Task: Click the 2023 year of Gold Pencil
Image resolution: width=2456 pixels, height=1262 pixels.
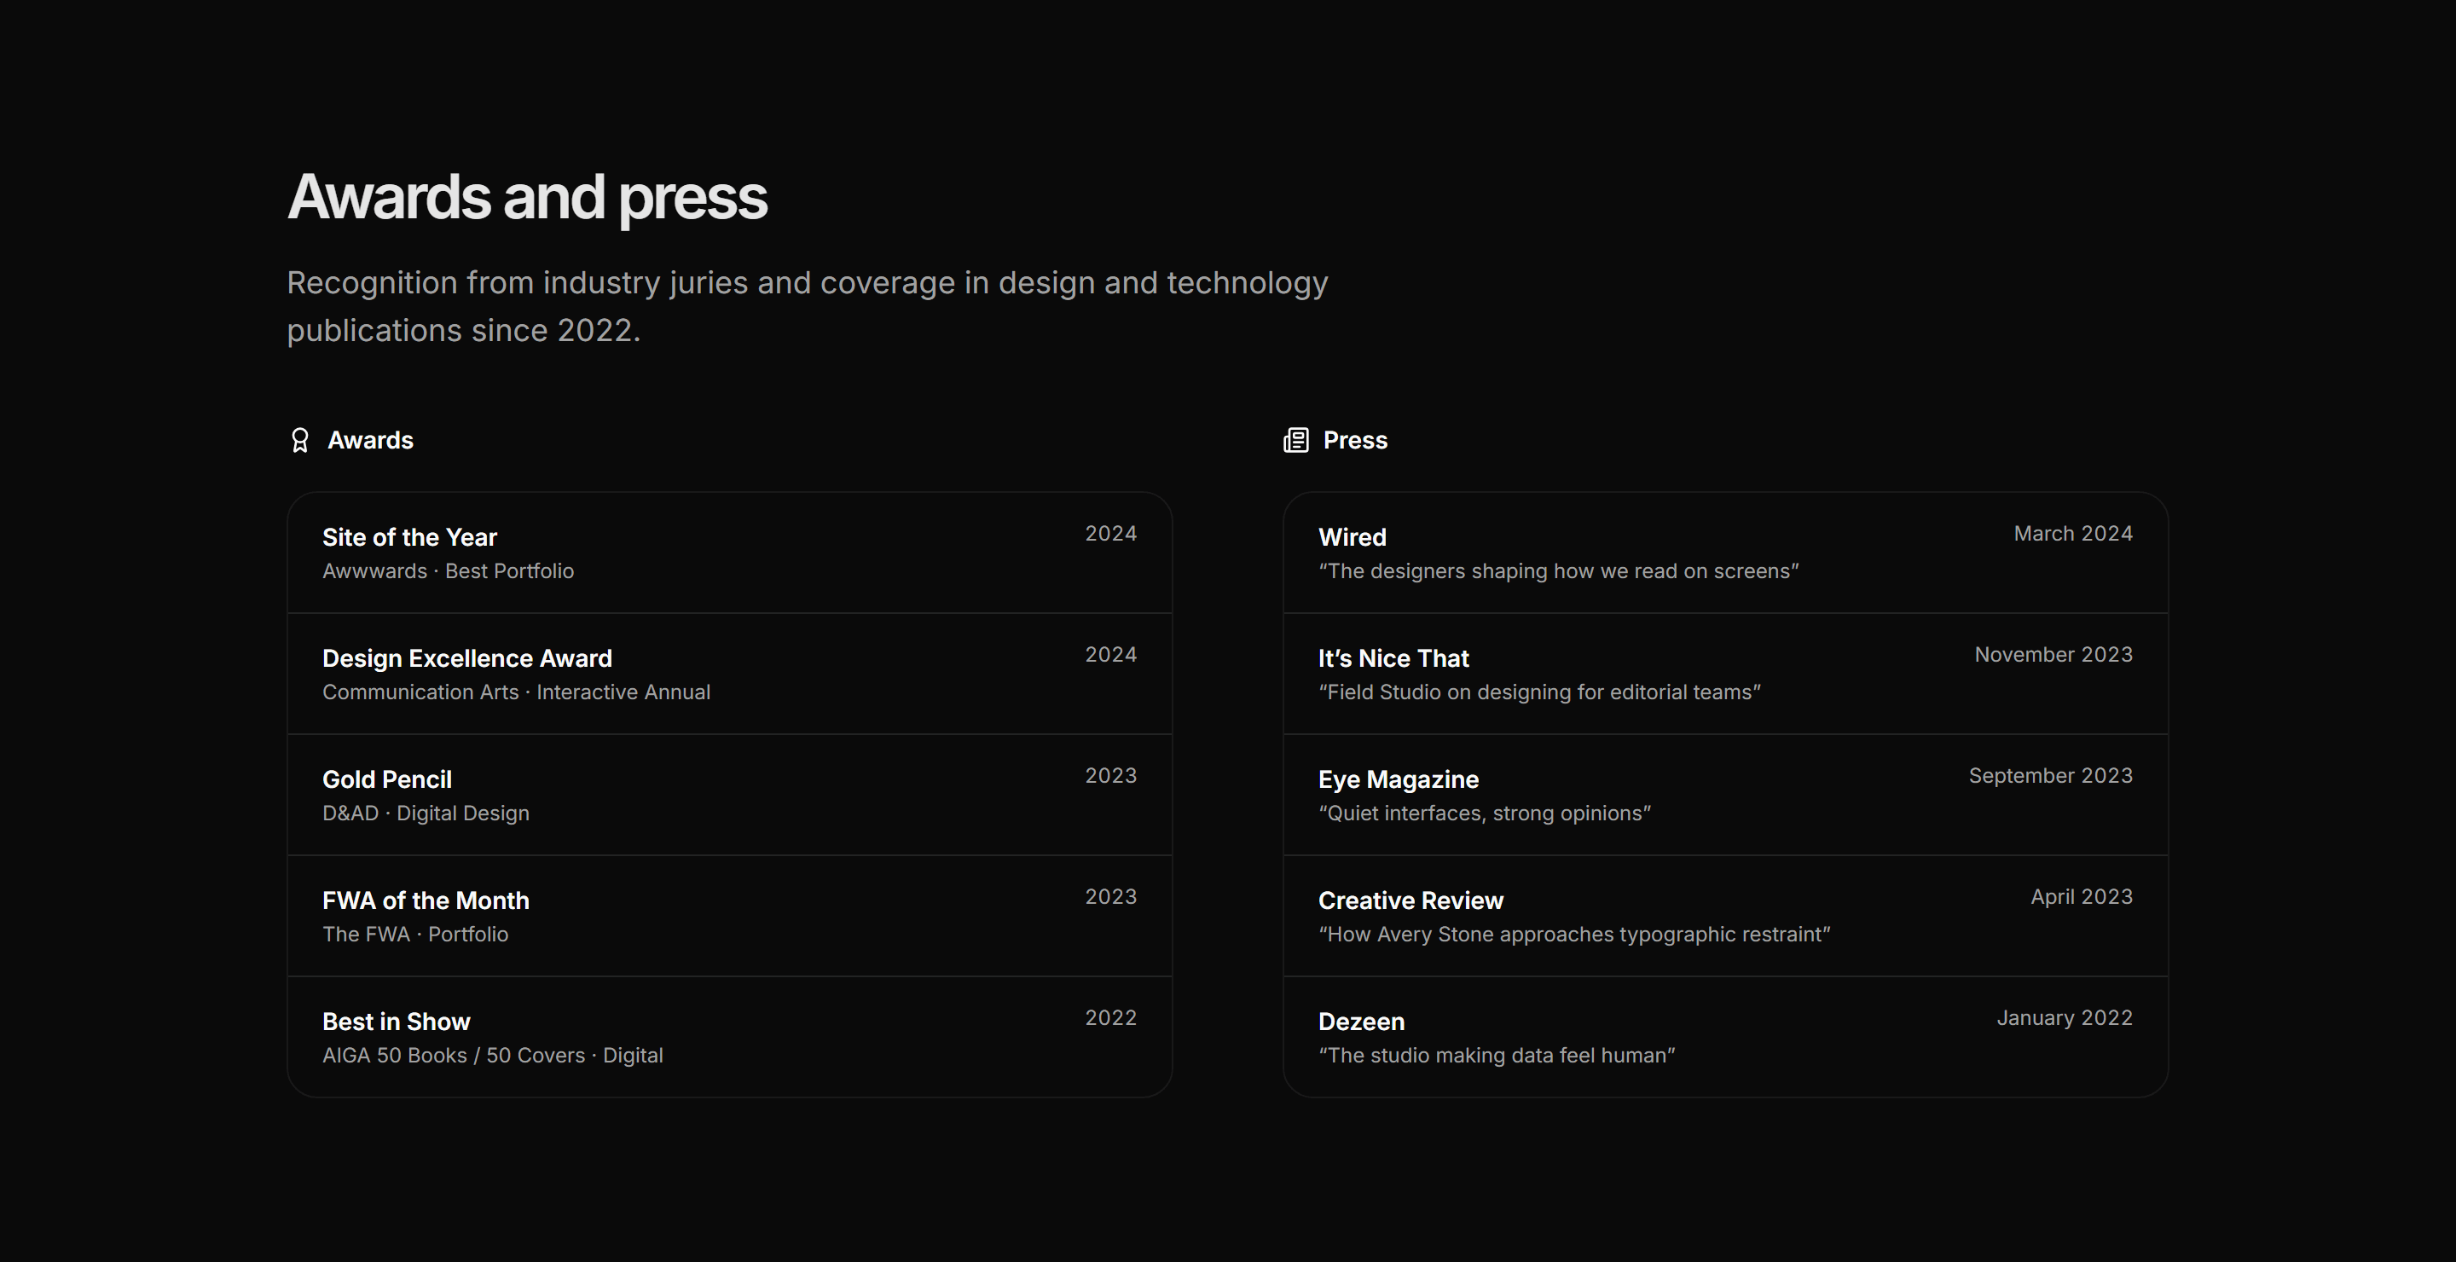Action: pos(1110,776)
